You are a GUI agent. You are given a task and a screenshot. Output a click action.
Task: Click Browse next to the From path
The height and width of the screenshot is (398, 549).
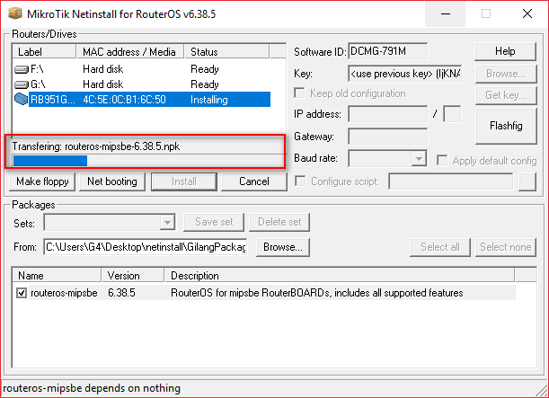(x=283, y=247)
